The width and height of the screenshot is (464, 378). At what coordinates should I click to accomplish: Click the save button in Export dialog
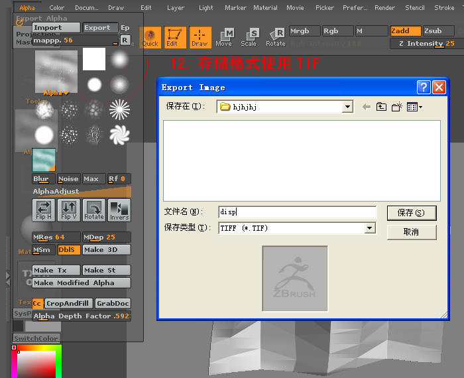412,213
